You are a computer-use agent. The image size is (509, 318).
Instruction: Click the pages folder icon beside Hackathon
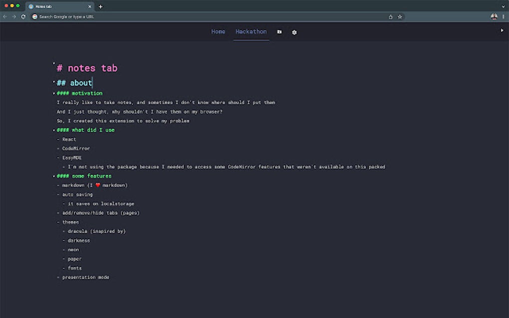pos(279,32)
